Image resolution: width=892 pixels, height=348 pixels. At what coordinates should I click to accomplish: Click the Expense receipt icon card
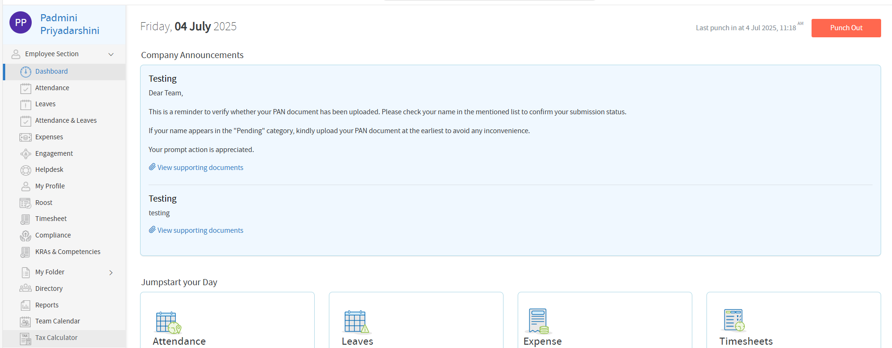click(x=539, y=321)
